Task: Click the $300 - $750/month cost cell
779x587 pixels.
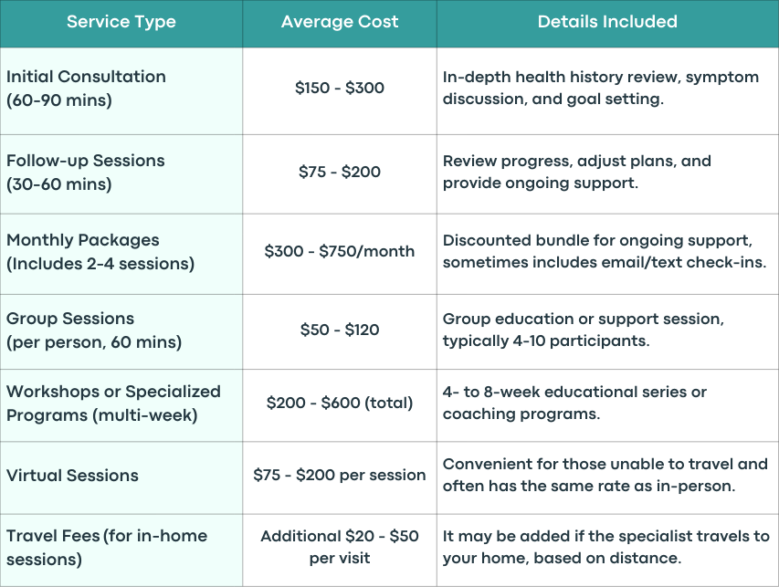Action: pos(340,251)
